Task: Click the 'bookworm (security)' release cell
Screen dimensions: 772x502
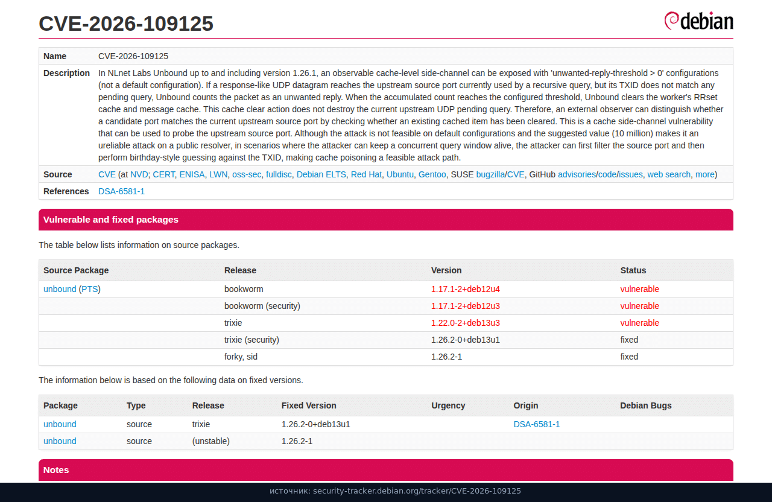Action: tap(262, 306)
